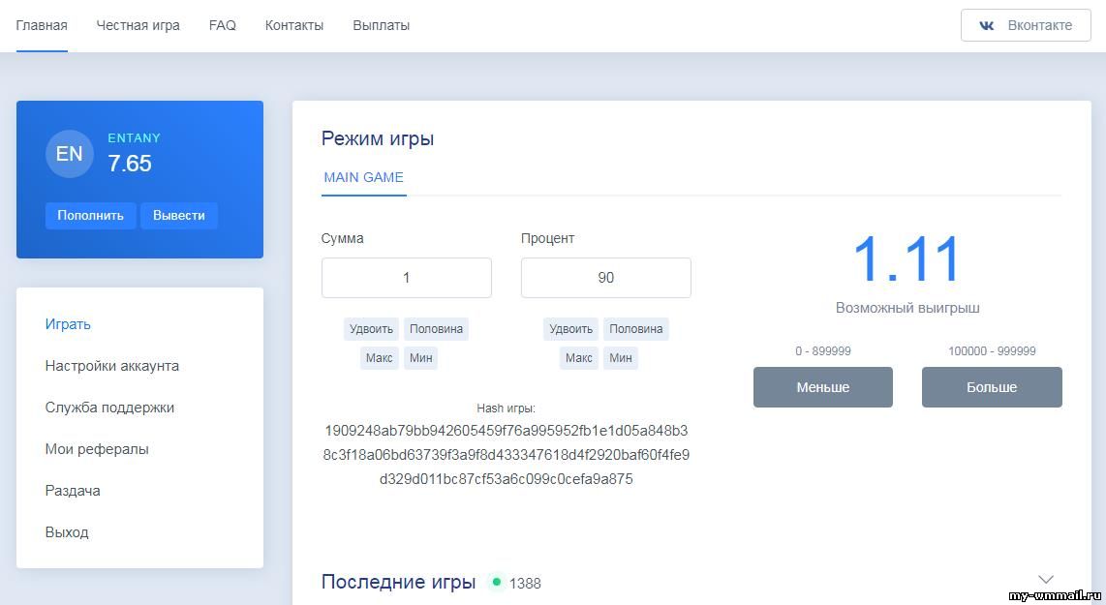Open the Главная nav tab
The image size is (1106, 605).
coord(42,25)
